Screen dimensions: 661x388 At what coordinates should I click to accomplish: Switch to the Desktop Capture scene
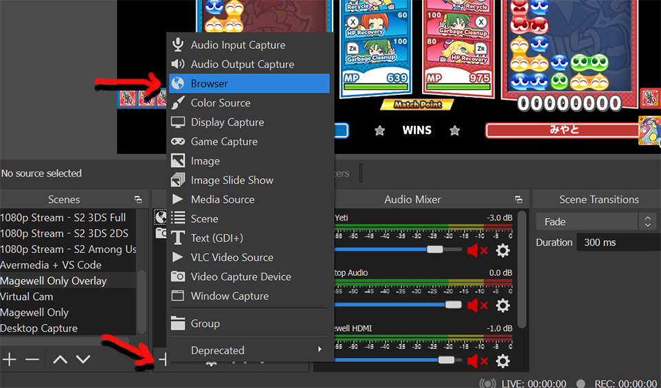point(68,328)
